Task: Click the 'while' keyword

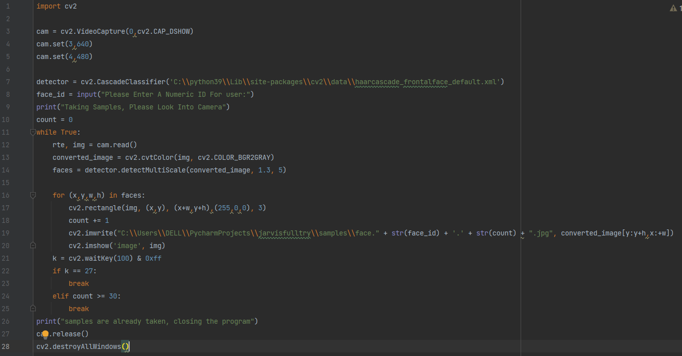Action: (46, 132)
